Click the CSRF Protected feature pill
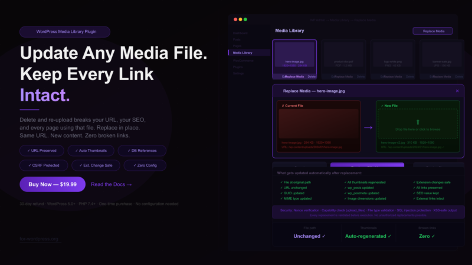Viewport: 472px width, 265px height. coord(44,165)
